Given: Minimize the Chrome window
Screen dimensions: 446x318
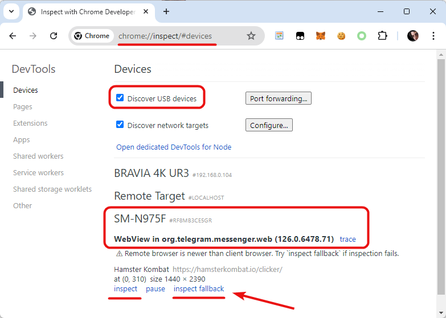Looking at the screenshot, I should [x=380, y=11].
